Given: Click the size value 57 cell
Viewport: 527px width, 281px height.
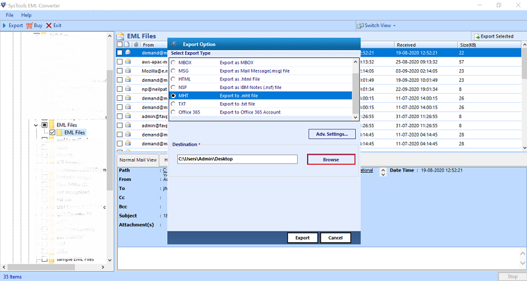Looking at the screenshot, I should (x=461, y=62).
